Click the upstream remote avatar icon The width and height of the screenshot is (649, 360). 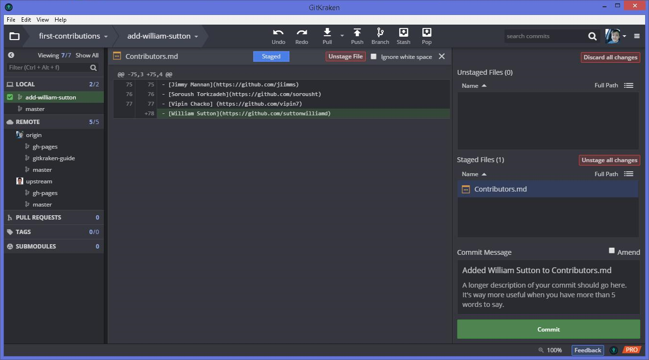[20, 181]
